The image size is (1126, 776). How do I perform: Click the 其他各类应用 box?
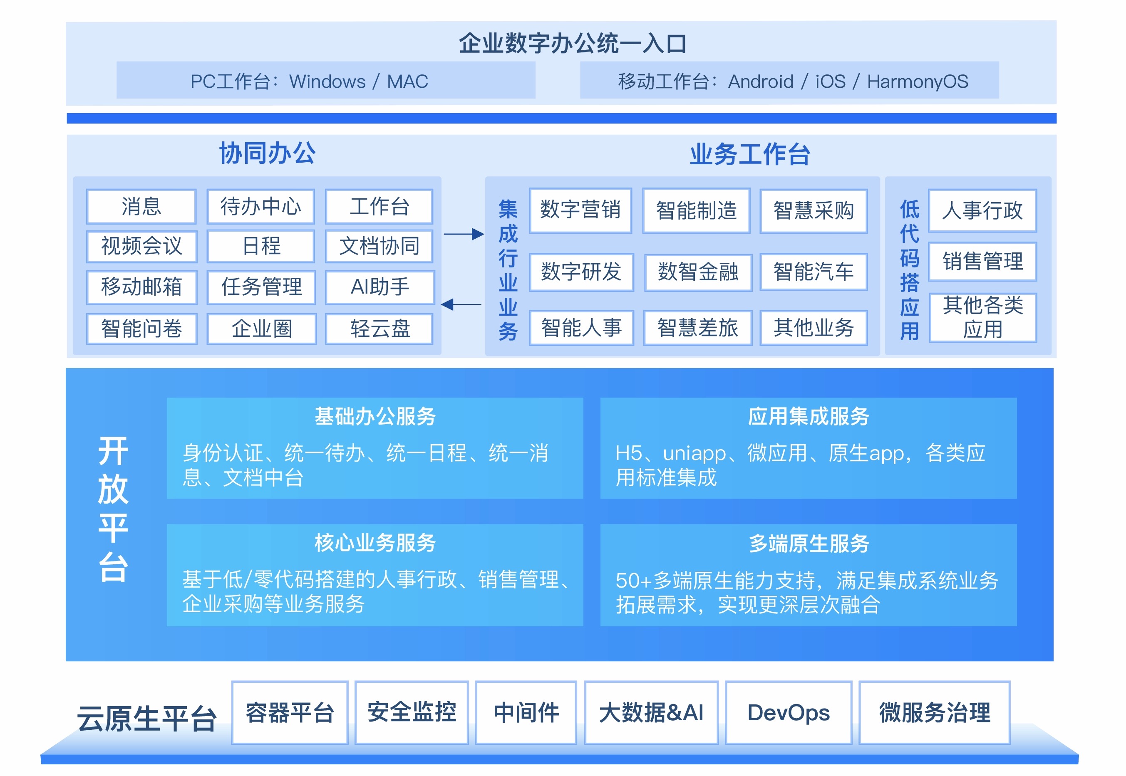[x=983, y=317]
